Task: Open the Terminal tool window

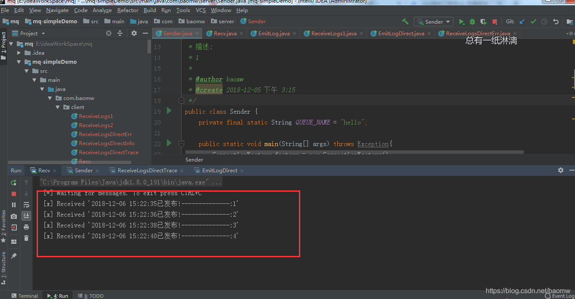Action: pyautogui.click(x=25, y=296)
